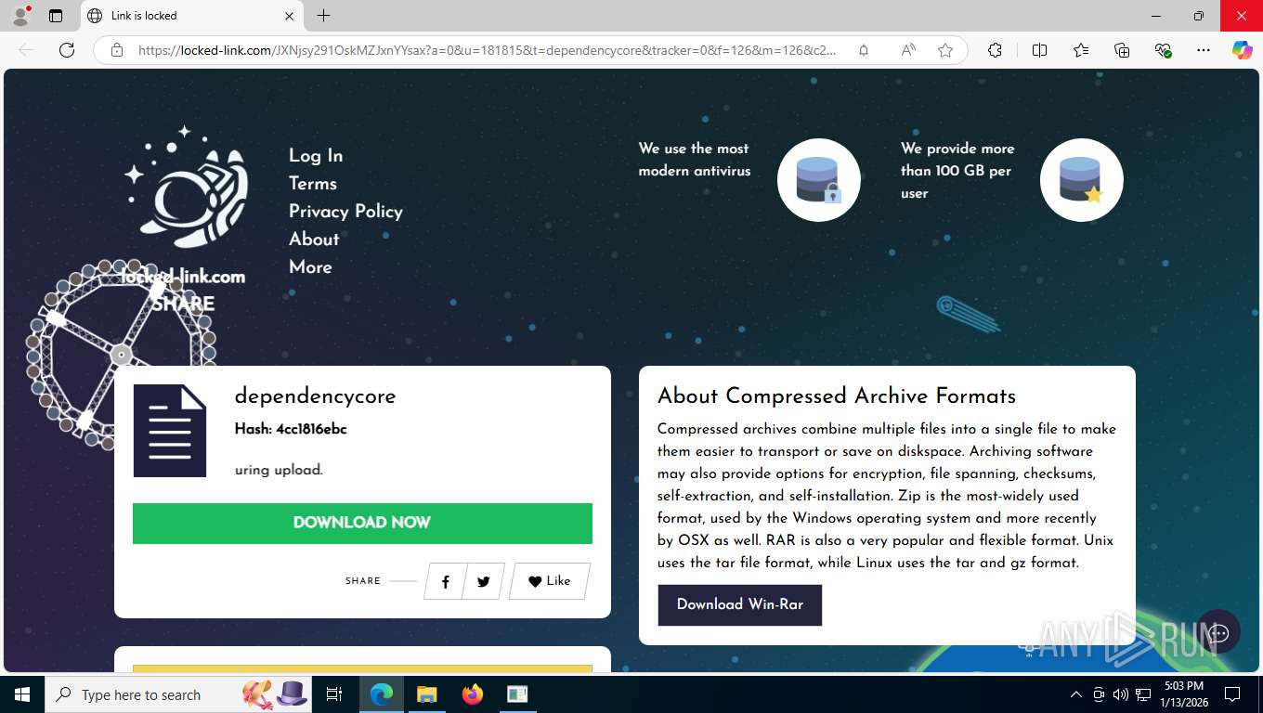Viewport: 1263px width, 713px height.
Task: Open the chat bubble widget
Action: (x=1218, y=632)
